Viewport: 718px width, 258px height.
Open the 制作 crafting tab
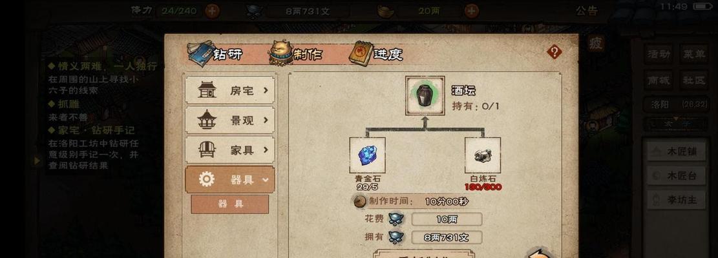[296, 54]
